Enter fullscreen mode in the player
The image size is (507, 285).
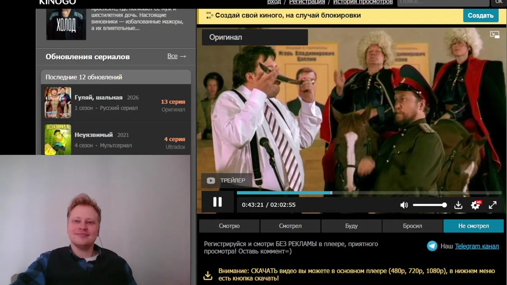pyautogui.click(x=493, y=205)
